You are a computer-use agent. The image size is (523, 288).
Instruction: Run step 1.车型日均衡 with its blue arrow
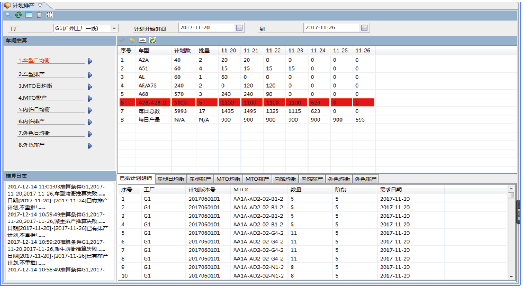pyautogui.click(x=90, y=61)
